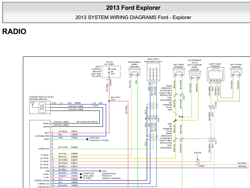Screen dimensions: 250x188
Task: Click the ANTENNA PWR pin label
Action: [x=42, y=136]
